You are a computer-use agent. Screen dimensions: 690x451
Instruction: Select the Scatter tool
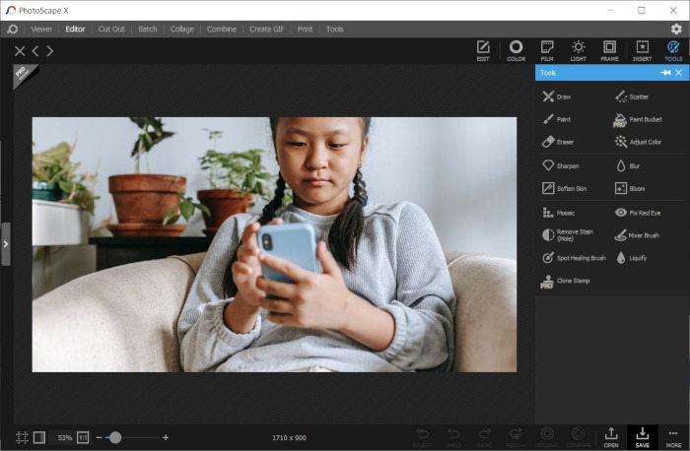(x=632, y=97)
